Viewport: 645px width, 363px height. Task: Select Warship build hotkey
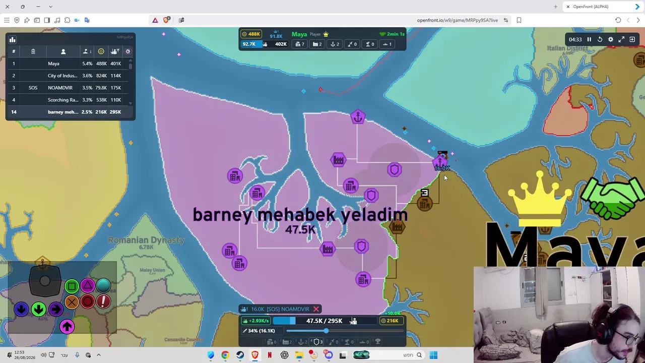pos(363,342)
